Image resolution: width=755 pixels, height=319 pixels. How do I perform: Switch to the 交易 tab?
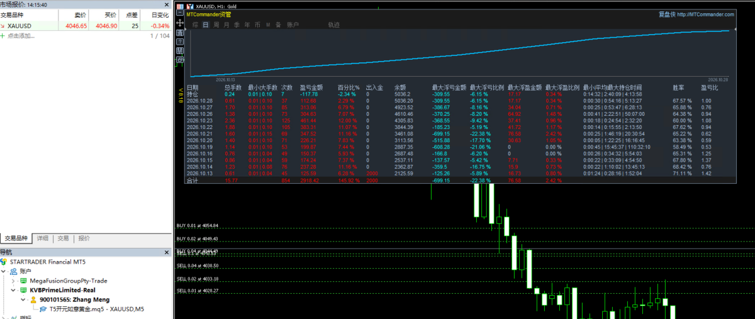point(64,238)
